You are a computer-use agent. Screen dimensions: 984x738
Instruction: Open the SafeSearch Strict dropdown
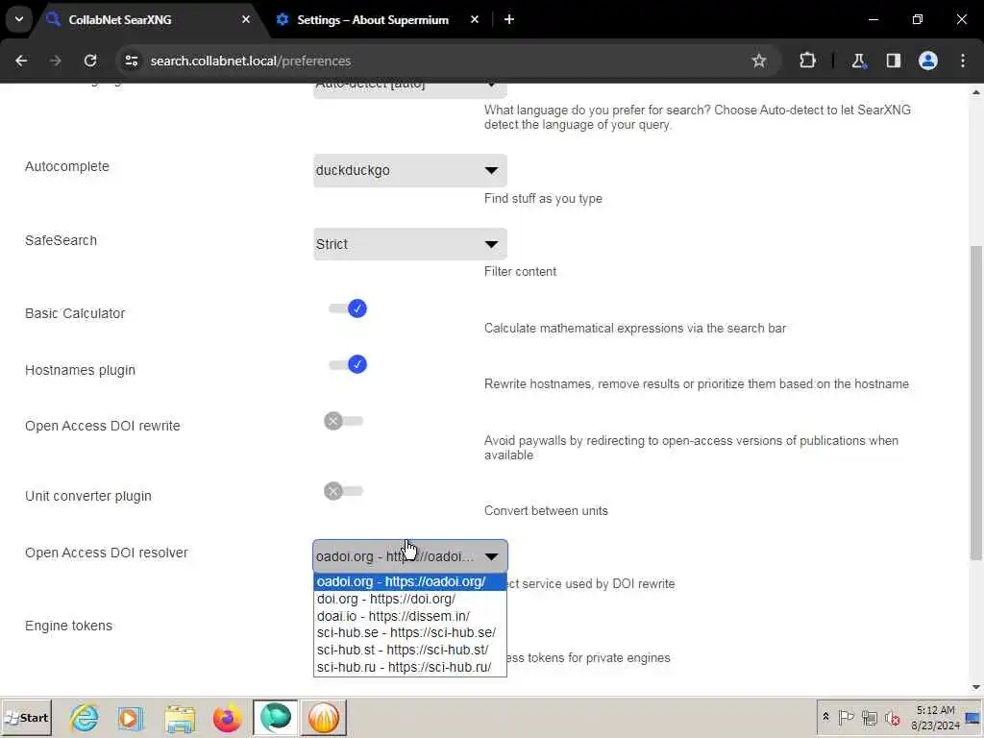(x=409, y=244)
